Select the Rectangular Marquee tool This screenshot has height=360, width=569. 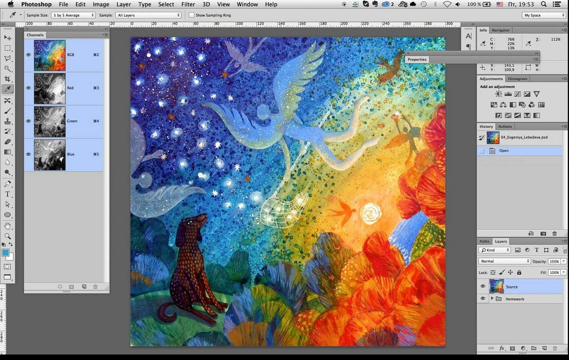point(8,48)
